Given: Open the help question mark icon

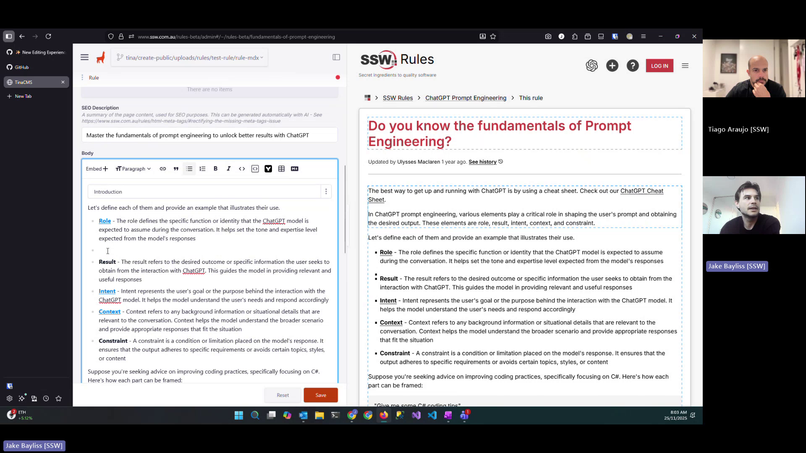Looking at the screenshot, I should point(633,66).
